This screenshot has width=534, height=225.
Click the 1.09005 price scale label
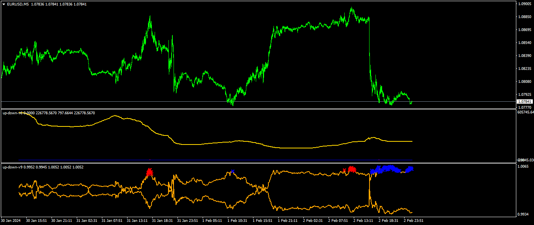pyautogui.click(x=525, y=4)
